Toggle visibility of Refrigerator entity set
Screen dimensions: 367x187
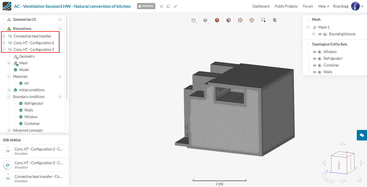315,59
